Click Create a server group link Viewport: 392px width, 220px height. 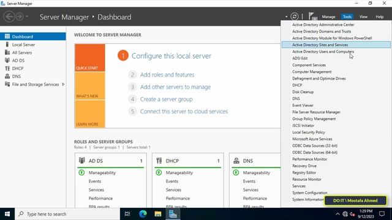click(166, 99)
